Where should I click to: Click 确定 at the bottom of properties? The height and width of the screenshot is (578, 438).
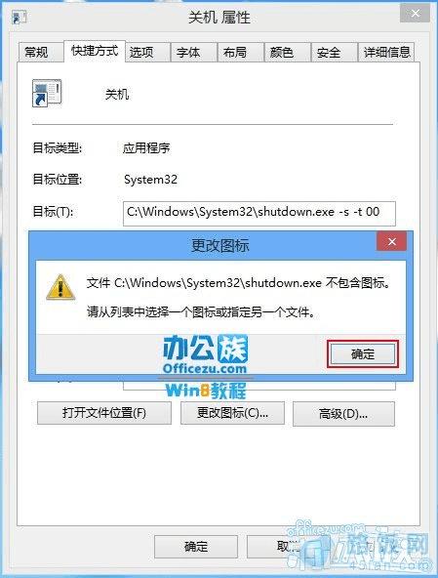196,547
